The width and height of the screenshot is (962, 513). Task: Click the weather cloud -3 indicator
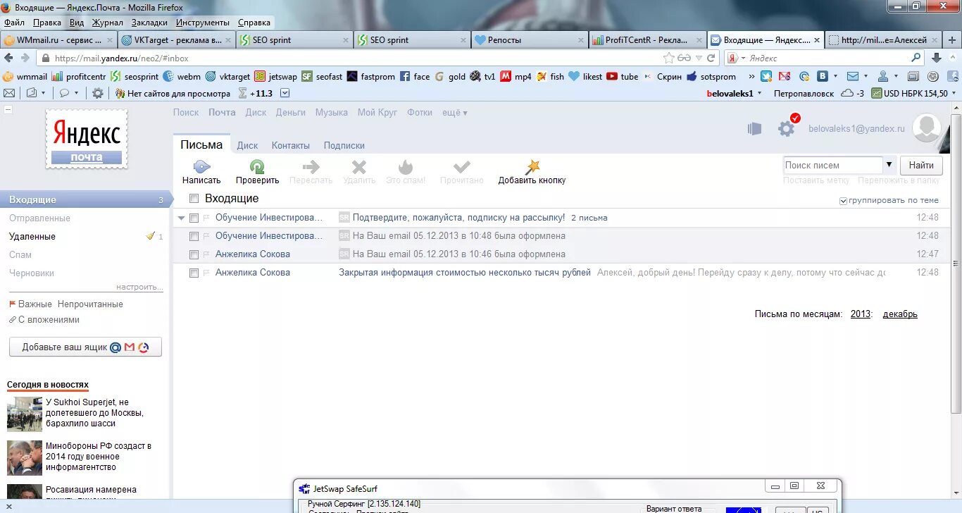[853, 93]
